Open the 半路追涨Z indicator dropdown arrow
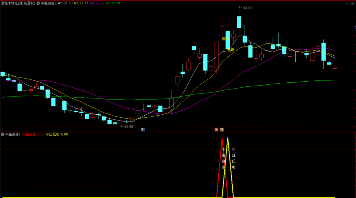This screenshot has width=356, height=198. [x=38, y=3]
